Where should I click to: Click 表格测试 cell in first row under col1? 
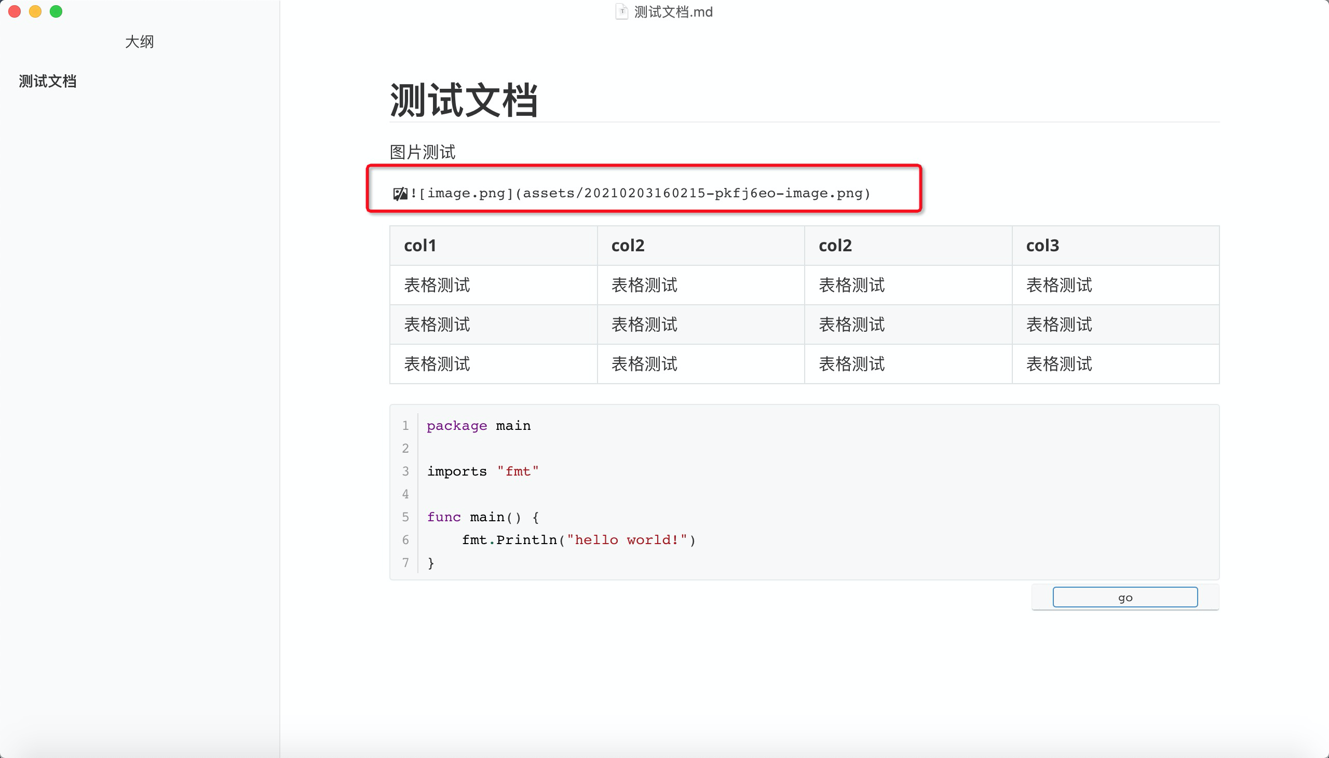coord(494,286)
